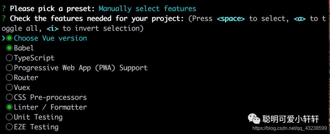Click the green question mark before features prompt
This screenshot has height=134, width=330.
(4, 19)
